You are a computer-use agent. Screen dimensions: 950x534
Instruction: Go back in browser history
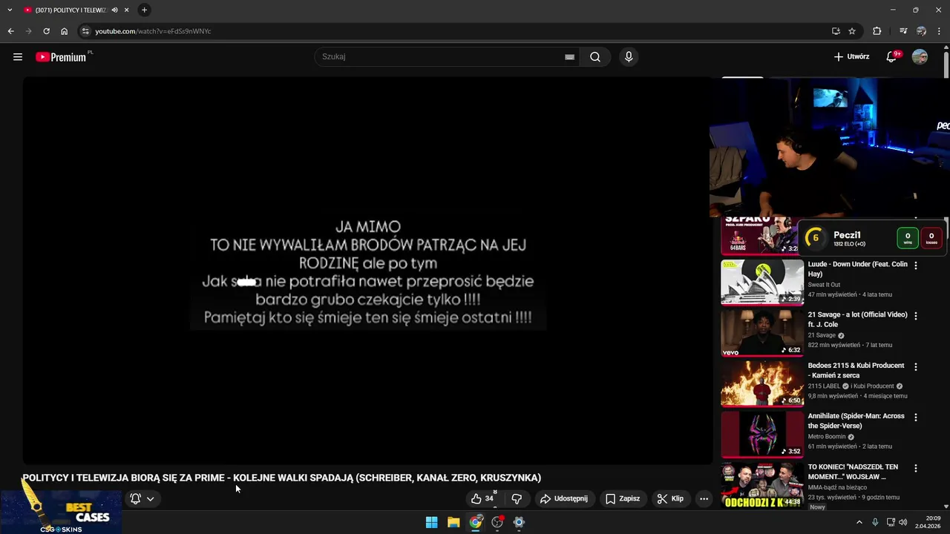tap(10, 31)
